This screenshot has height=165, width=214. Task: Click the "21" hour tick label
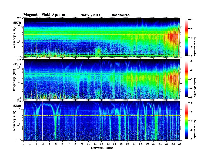click(x=160, y=144)
